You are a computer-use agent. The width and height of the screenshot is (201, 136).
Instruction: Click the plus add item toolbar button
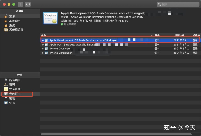click(x=20, y=4)
